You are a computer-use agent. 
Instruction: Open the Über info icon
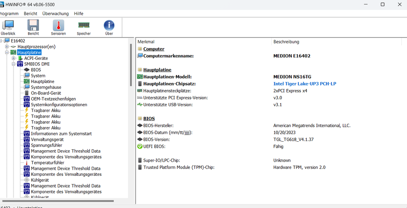(109, 28)
